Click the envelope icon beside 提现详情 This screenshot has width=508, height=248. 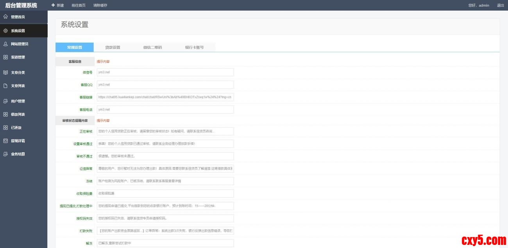pyautogui.click(x=5, y=140)
